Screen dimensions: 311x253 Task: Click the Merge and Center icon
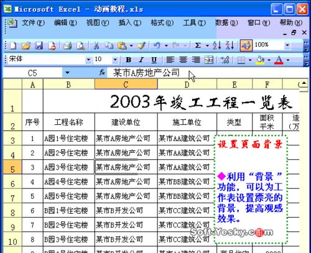pos(208,60)
